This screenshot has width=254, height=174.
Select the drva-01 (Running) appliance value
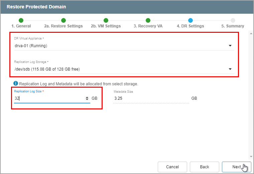pos(31,46)
